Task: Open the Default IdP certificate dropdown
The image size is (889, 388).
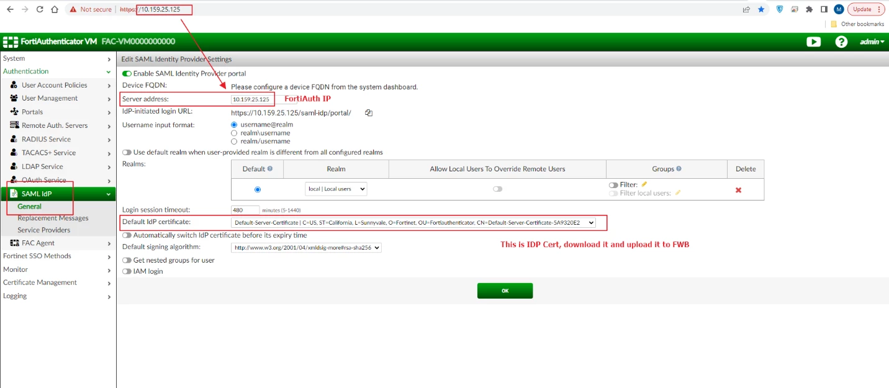Action: point(413,222)
